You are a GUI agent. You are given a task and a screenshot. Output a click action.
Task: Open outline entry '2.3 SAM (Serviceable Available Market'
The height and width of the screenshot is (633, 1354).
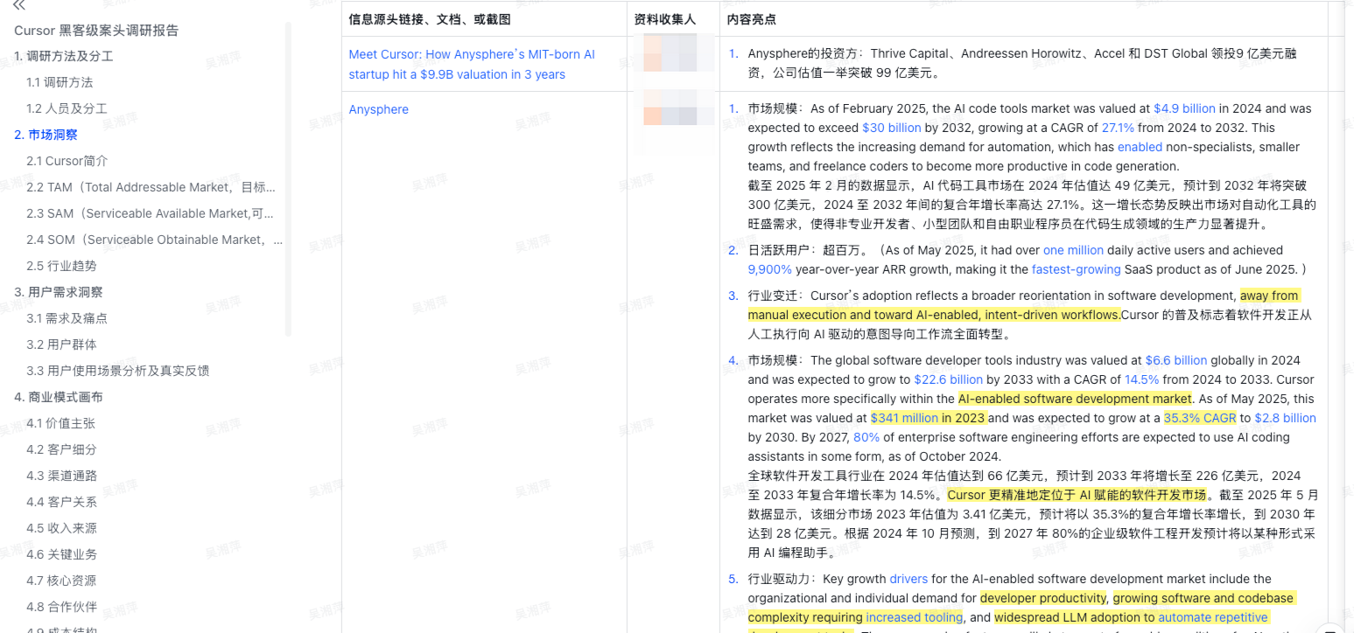click(x=150, y=213)
